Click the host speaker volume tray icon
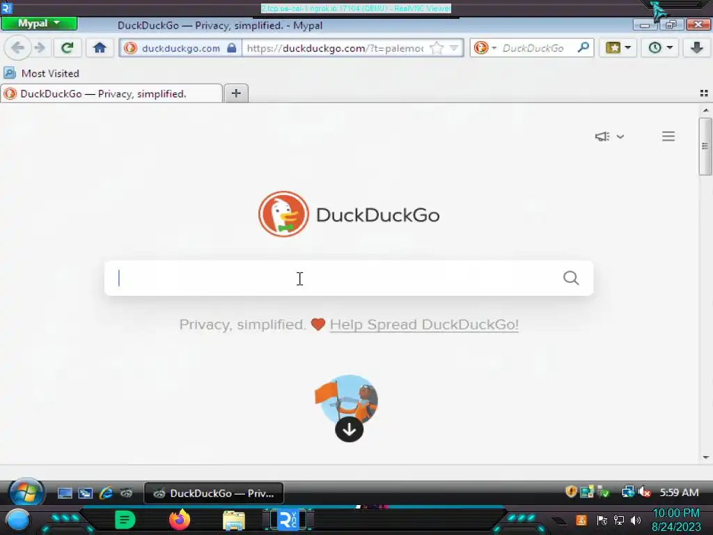 (635, 520)
